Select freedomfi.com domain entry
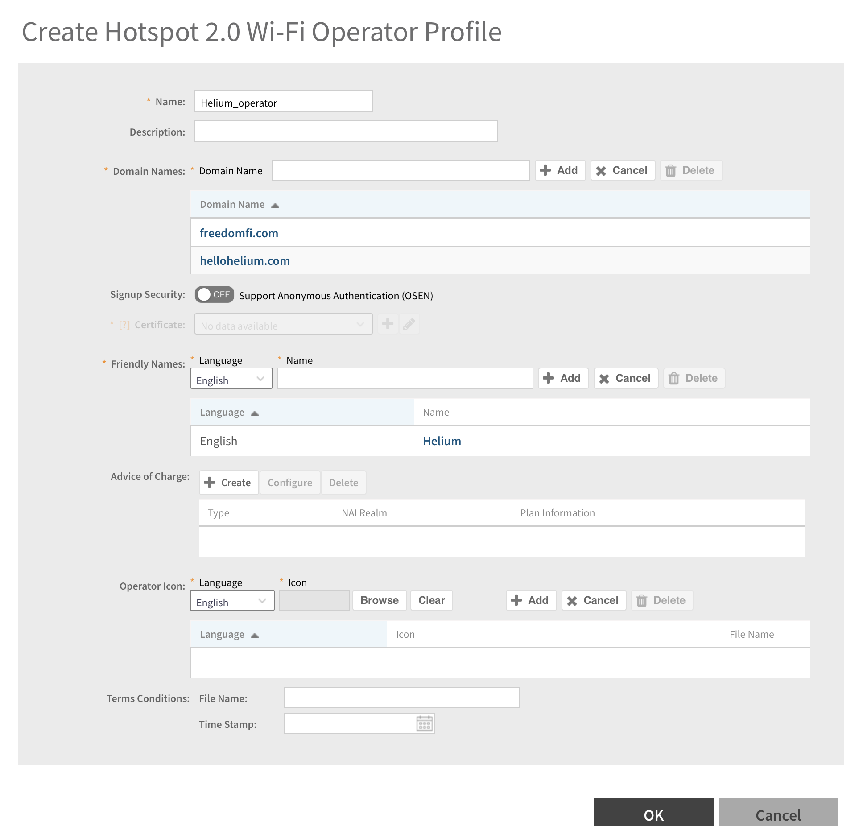This screenshot has width=859, height=826. tap(239, 233)
